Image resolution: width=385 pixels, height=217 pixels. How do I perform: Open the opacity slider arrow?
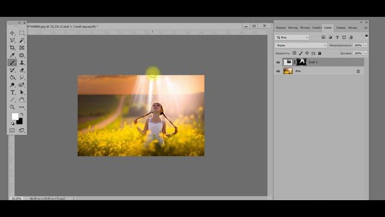[365, 45]
